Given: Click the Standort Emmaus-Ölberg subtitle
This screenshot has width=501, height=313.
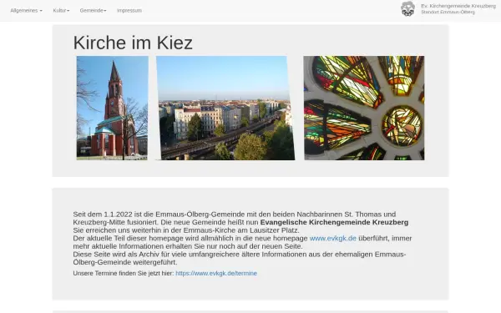Looking at the screenshot, I should 448,13.
